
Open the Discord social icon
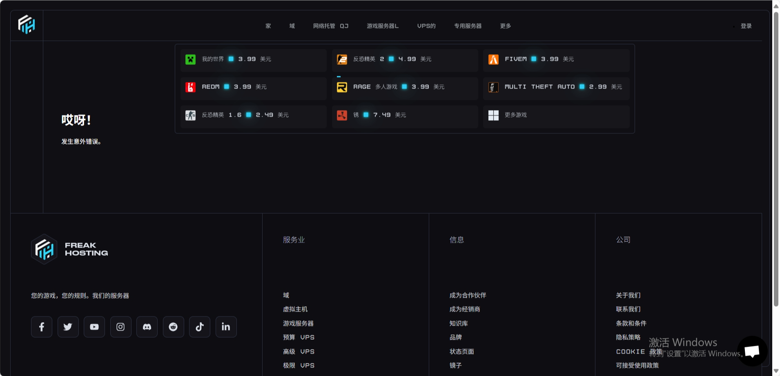pos(147,327)
